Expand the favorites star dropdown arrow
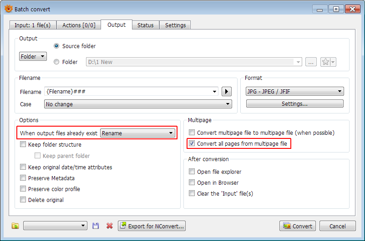This screenshot has height=241, width=365. (333, 62)
